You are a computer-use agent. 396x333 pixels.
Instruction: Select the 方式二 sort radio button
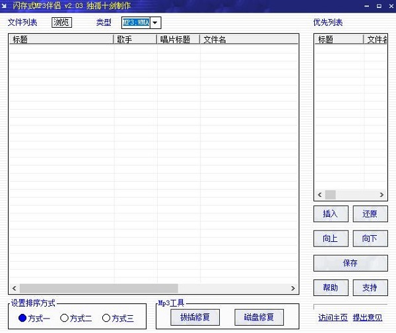pos(64,318)
